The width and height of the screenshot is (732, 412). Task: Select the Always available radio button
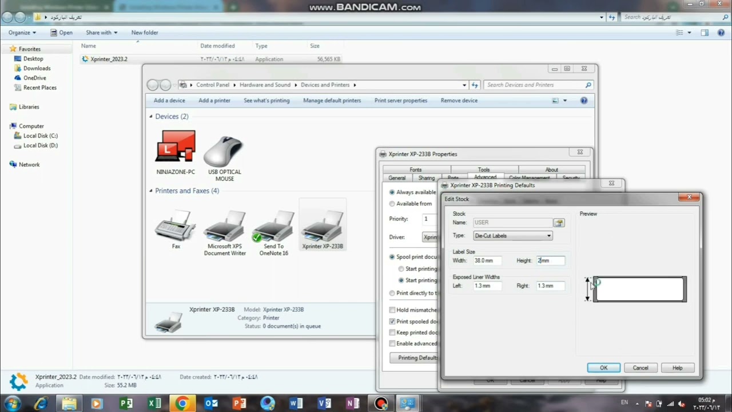[x=392, y=192]
